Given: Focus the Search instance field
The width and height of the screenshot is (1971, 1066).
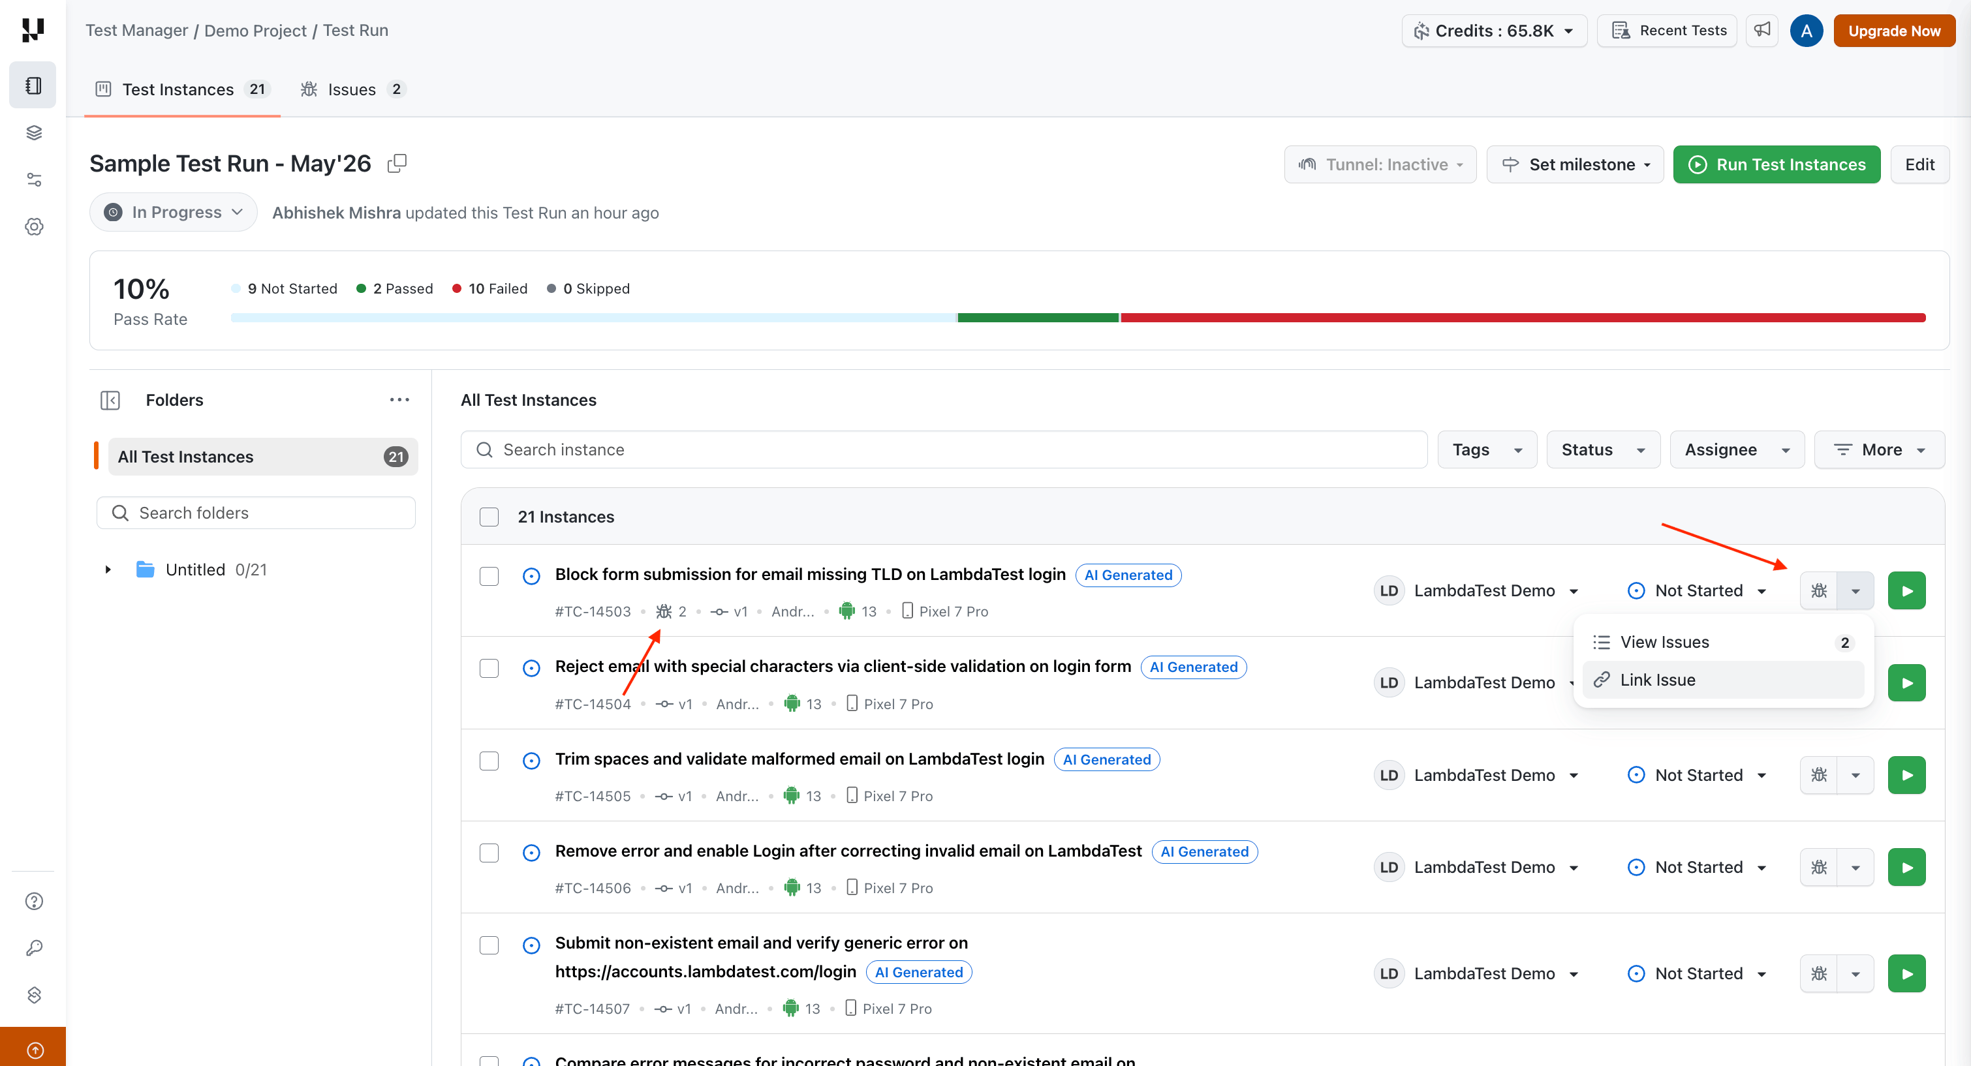Looking at the screenshot, I should [944, 449].
